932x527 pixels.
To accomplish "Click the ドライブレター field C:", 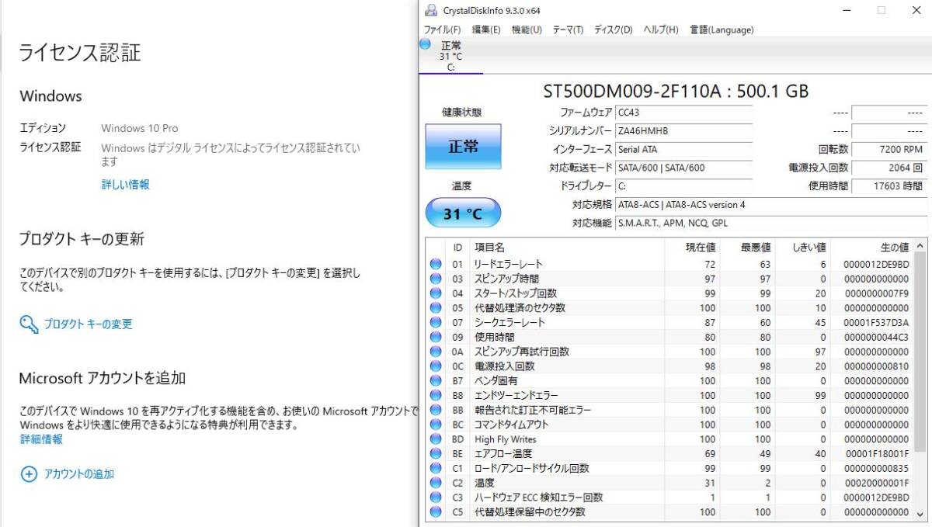I will (x=684, y=186).
